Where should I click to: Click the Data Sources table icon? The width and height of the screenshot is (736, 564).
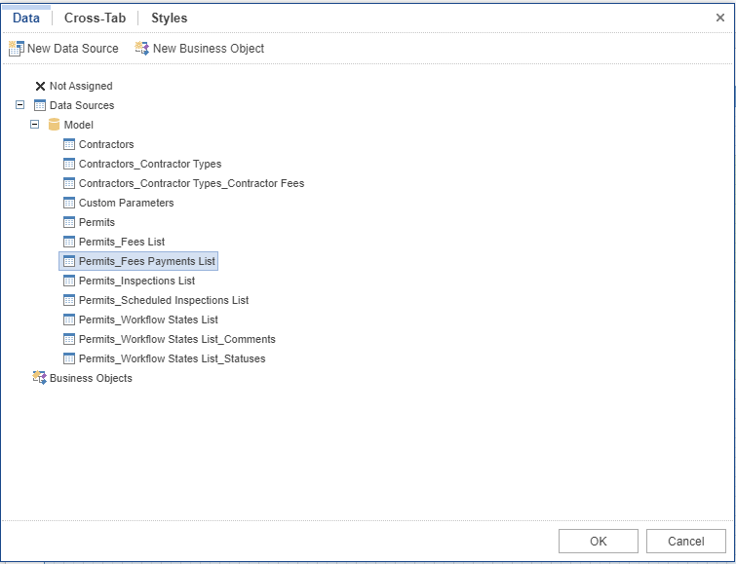click(40, 105)
